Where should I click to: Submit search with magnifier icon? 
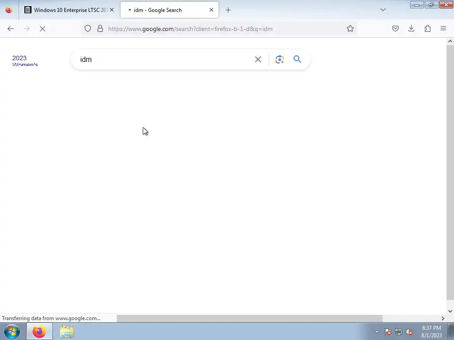pos(297,59)
